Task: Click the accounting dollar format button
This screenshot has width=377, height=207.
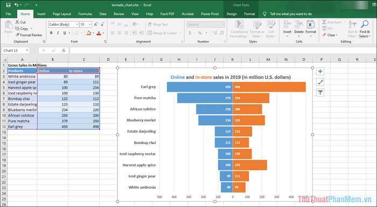Action: [190, 33]
